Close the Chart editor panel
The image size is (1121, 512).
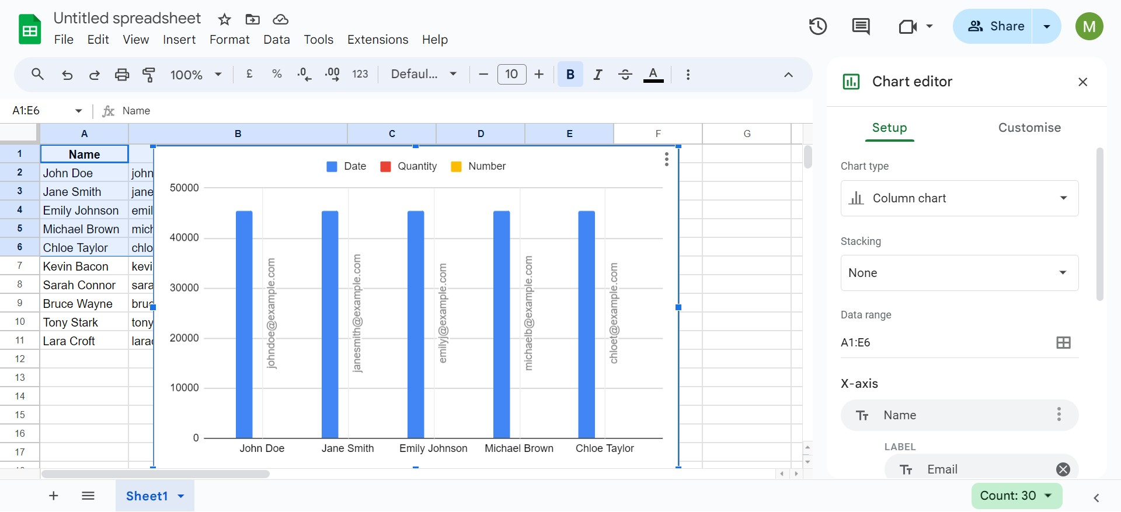click(1082, 82)
